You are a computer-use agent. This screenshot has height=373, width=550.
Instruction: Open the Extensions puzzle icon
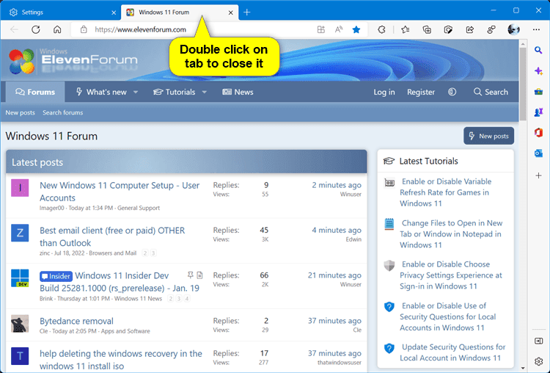[381, 29]
